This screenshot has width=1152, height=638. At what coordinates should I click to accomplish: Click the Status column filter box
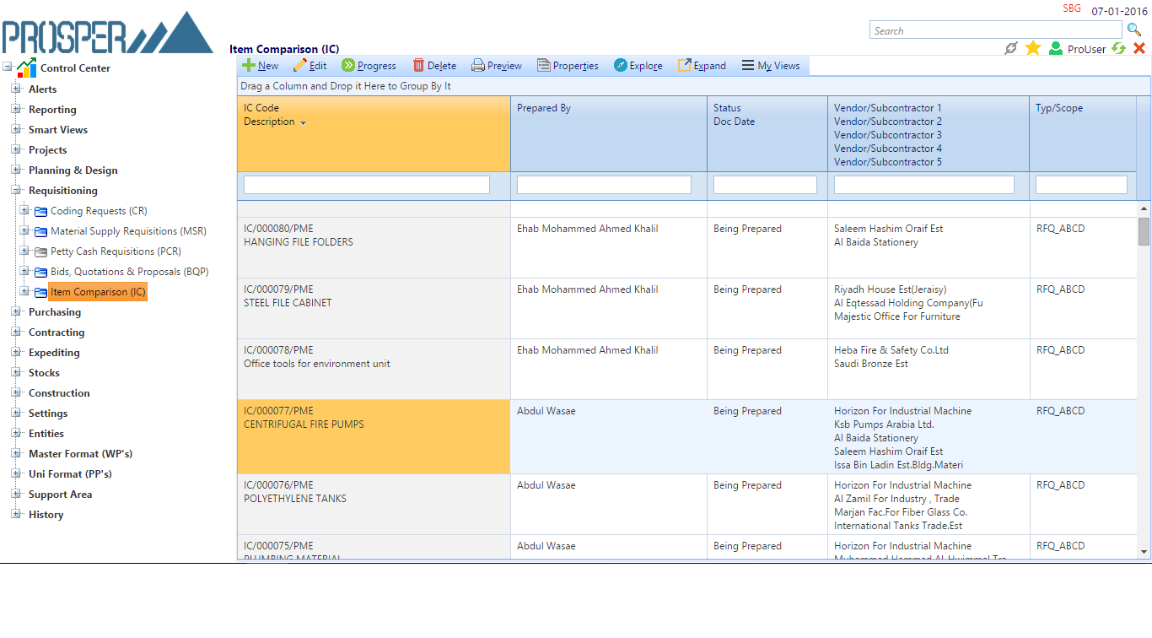coord(765,185)
